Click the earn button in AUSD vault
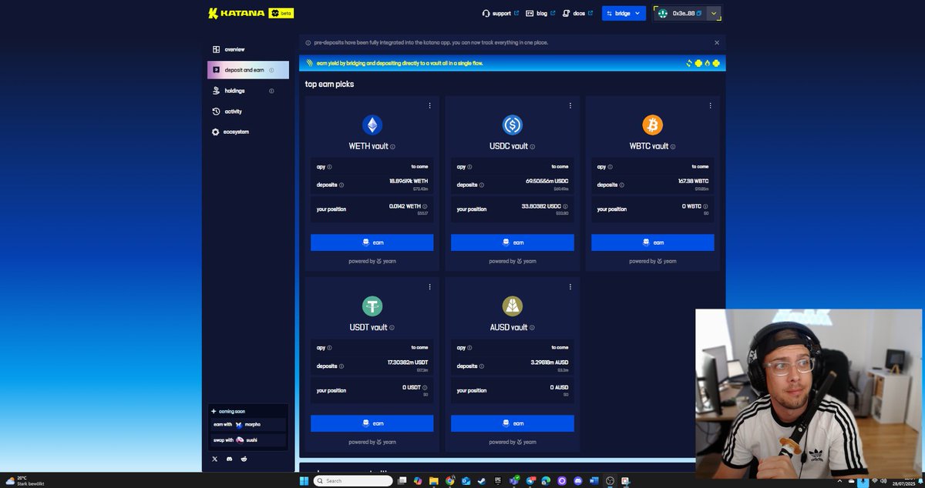925x488 pixels. pyautogui.click(x=513, y=423)
